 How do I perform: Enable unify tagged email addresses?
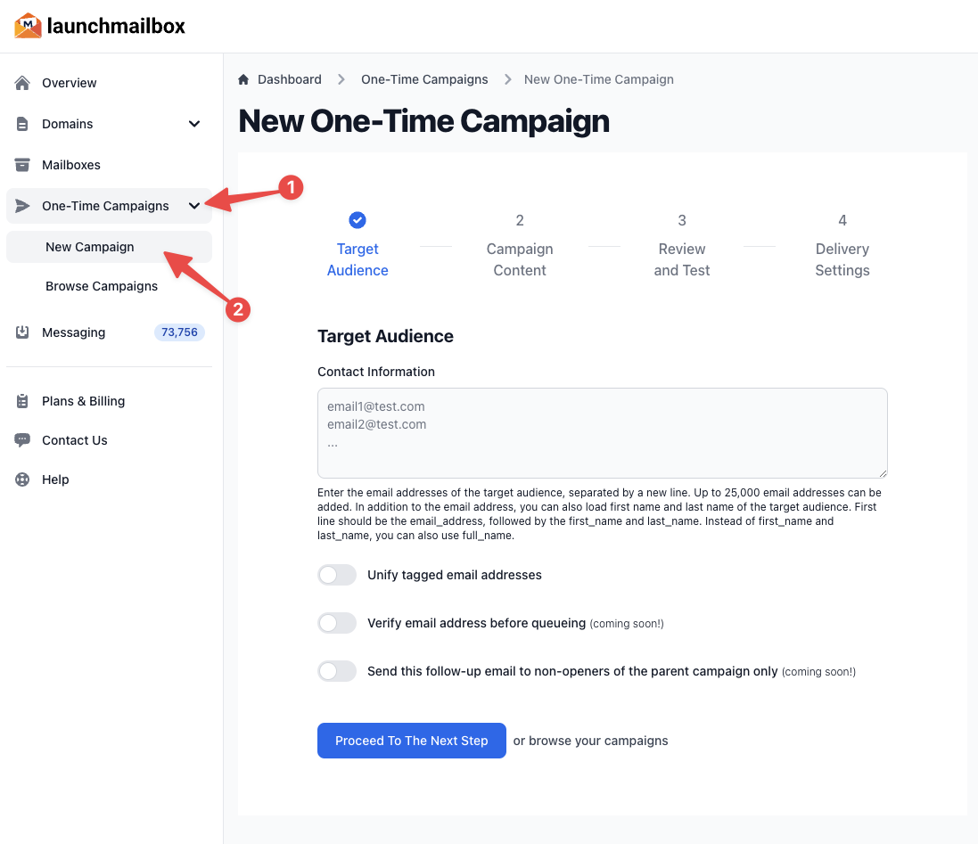pos(337,575)
